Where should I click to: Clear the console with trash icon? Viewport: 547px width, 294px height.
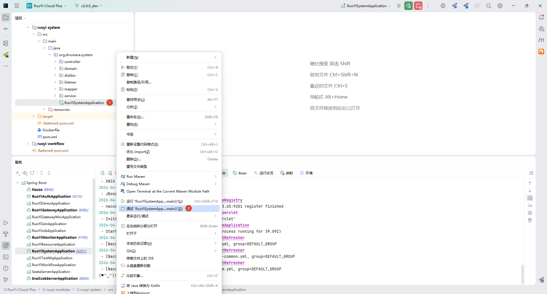point(530,220)
